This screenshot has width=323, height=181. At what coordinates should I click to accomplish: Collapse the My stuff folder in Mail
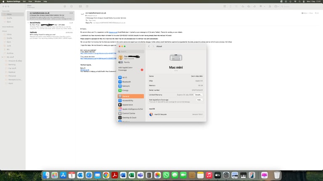pyautogui.click(x=3, y=57)
